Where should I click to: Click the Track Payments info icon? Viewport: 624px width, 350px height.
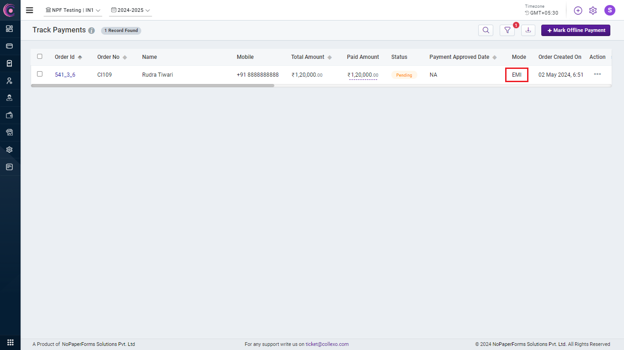(91, 31)
